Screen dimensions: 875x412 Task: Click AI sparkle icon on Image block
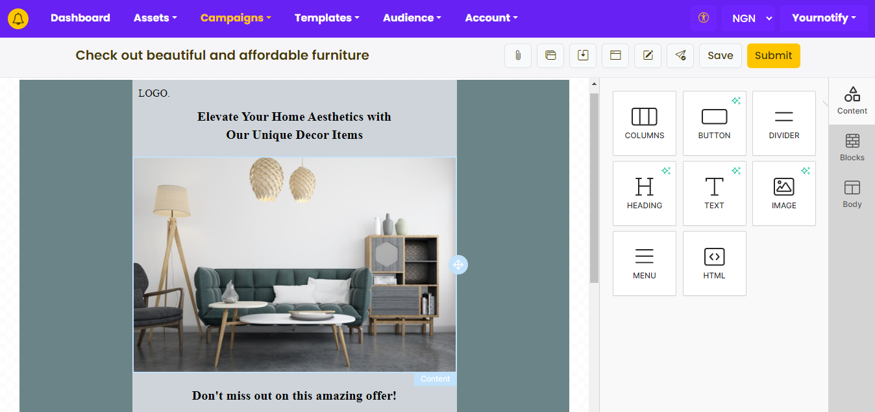(x=806, y=171)
